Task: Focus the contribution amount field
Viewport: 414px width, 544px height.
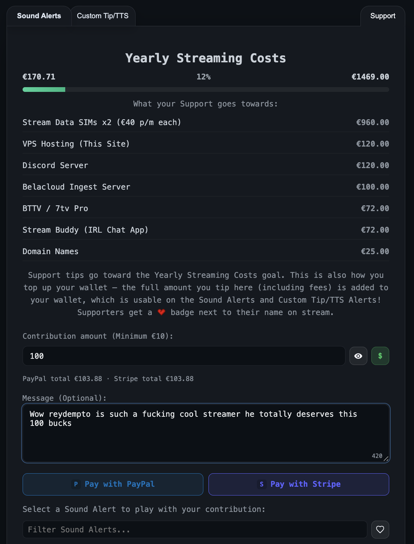Action: pyautogui.click(x=184, y=356)
